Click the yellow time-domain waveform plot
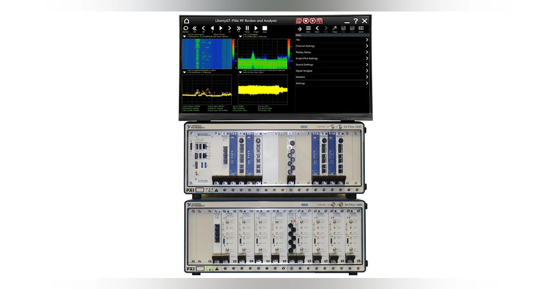 pos(263,89)
